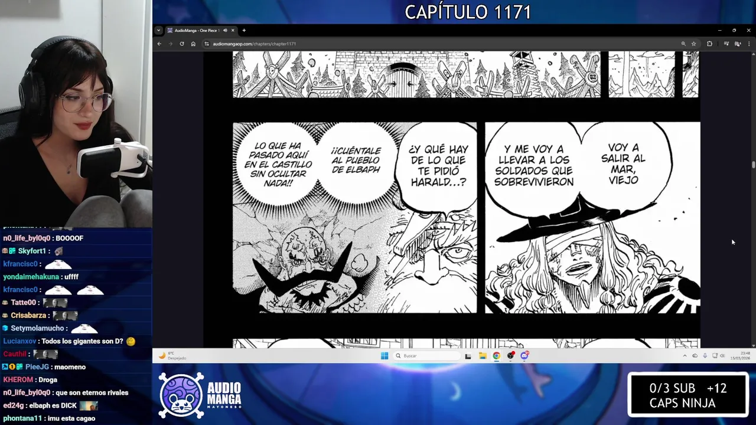Image resolution: width=756 pixels, height=425 pixels.
Task: Open the zoom magnifier in address bar
Action: (683, 44)
